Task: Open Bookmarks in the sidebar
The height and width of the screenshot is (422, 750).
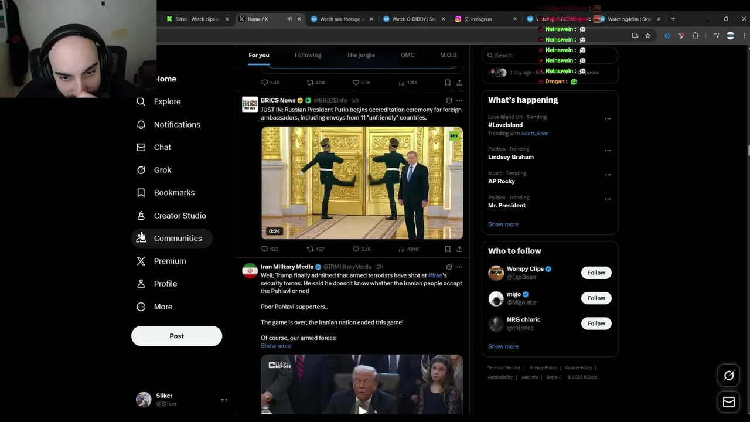Action: pos(165,192)
